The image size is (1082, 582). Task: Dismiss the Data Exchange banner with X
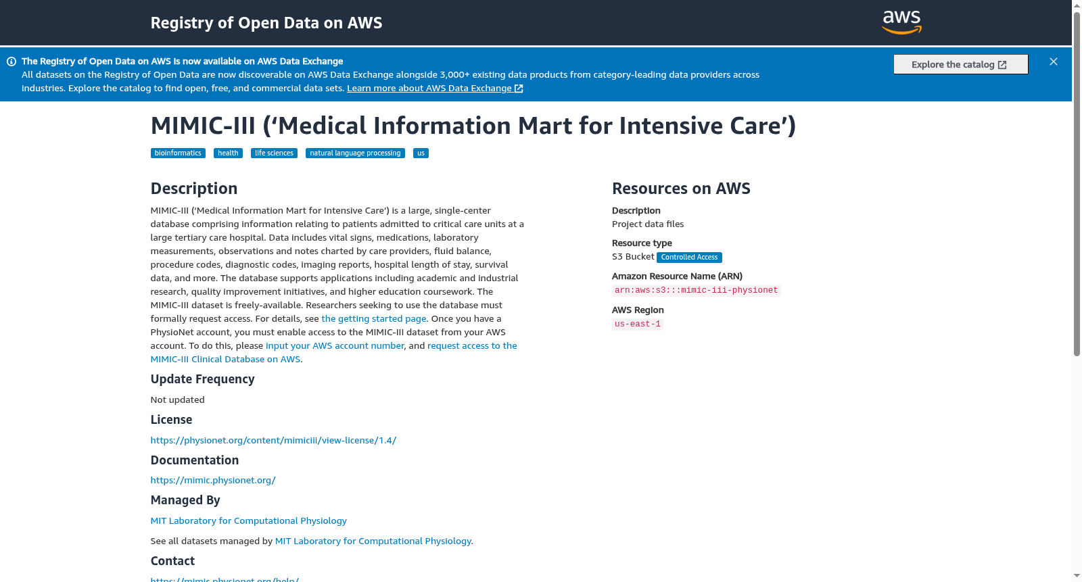[x=1054, y=62]
